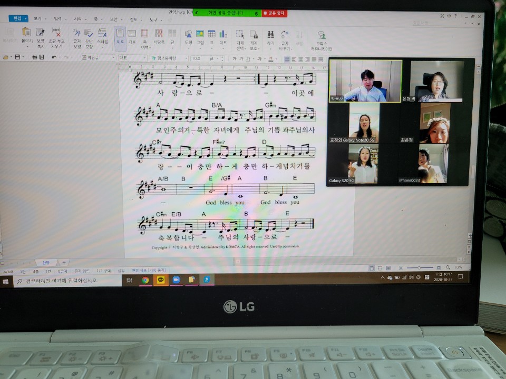Click the print preview icon
506x379 pixels.
[x=42, y=57]
